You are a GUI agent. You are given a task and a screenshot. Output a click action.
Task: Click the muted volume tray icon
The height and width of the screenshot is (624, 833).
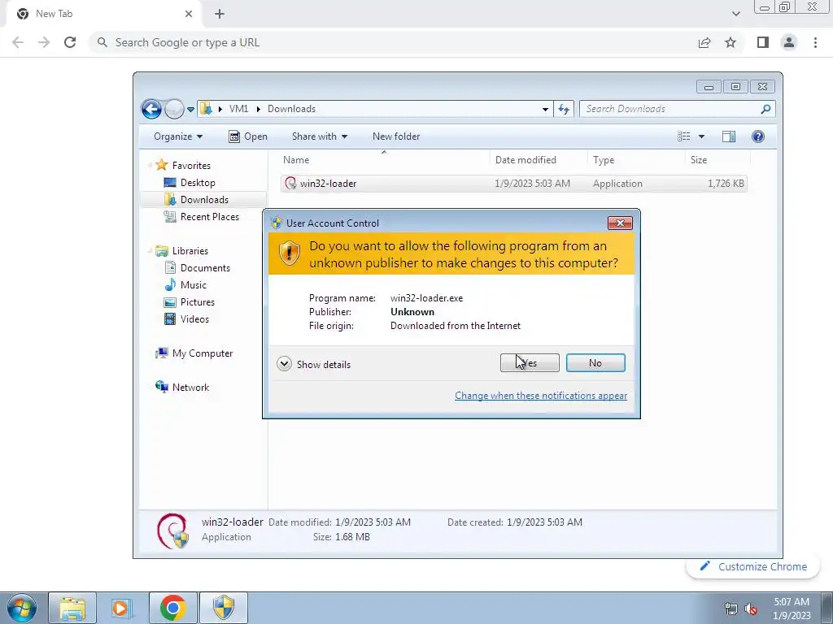(x=751, y=609)
